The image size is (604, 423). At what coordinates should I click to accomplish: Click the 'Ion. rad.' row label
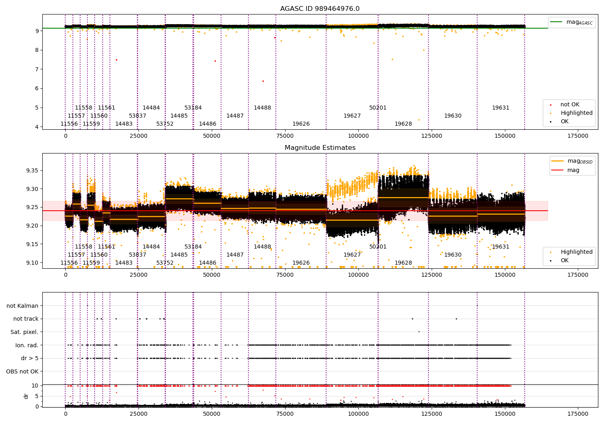click(27, 345)
